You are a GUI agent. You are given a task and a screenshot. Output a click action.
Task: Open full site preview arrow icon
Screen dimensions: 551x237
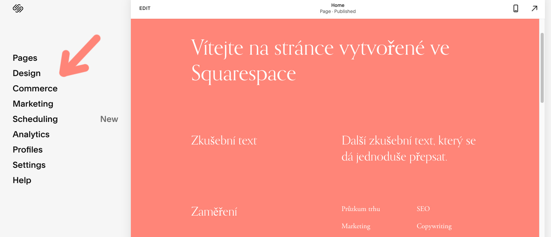coord(535,8)
